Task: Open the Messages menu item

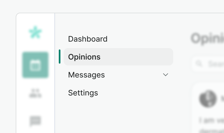Action: 87,75
